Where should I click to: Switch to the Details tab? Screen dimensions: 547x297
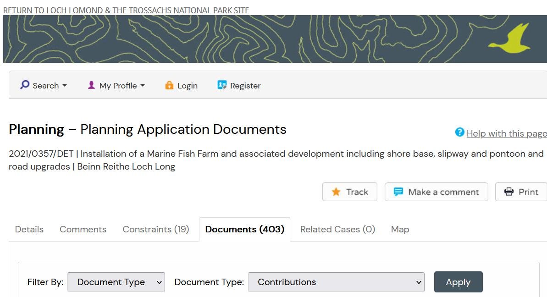(29, 230)
